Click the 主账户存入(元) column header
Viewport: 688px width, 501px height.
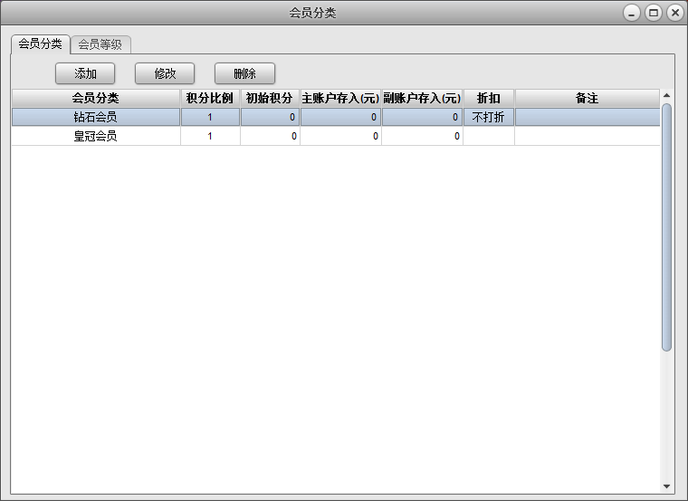(x=340, y=98)
